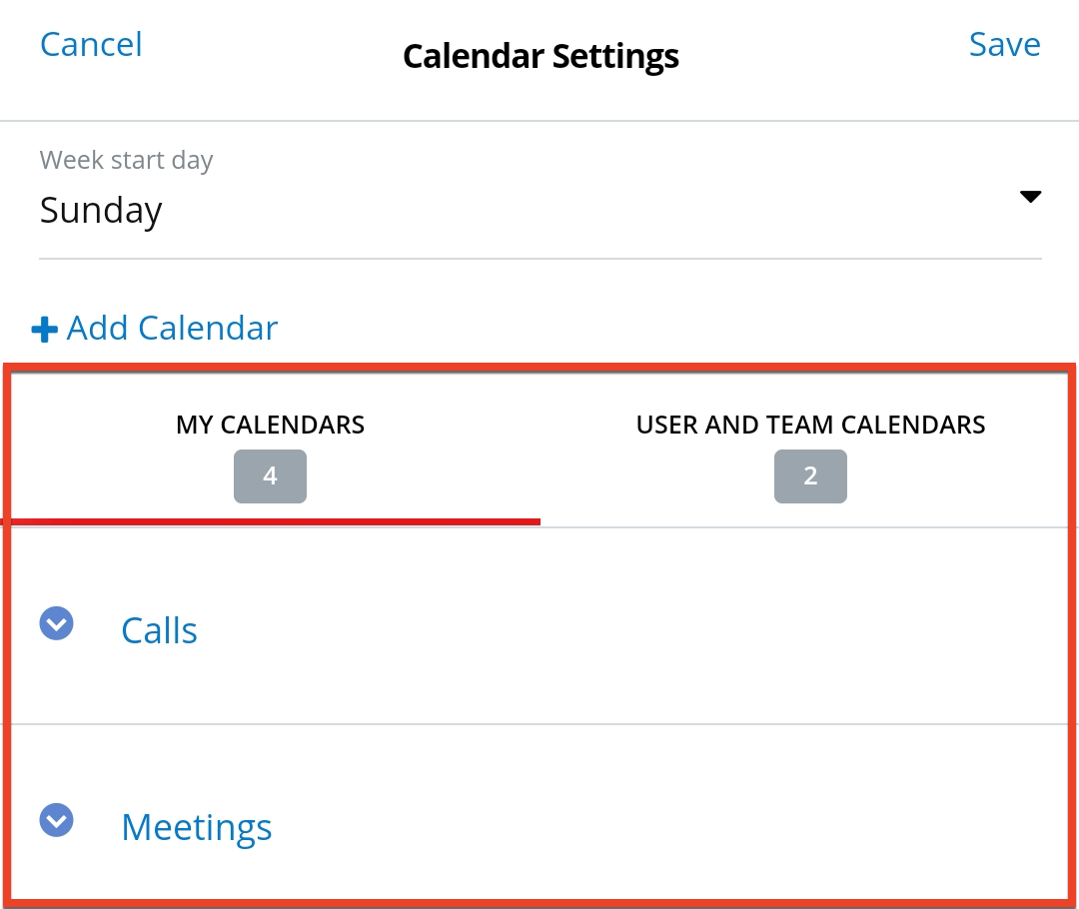Image resolution: width=1079 pixels, height=909 pixels.
Task: Expand the Calls calendar chevron icon
Action: pos(57,623)
